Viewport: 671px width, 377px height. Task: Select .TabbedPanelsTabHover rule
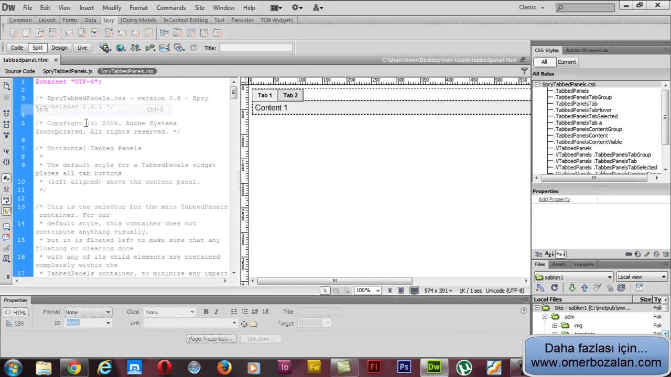click(x=583, y=110)
